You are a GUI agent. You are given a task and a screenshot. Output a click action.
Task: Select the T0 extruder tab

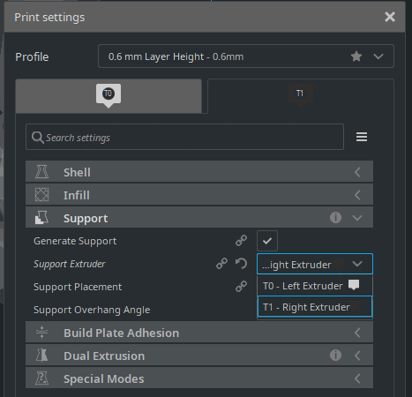pyautogui.click(x=109, y=95)
